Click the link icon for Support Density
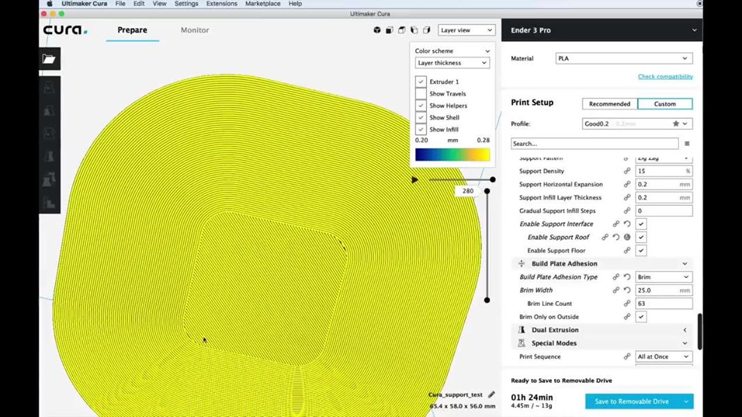This screenshot has height=417, width=742. pos(627,171)
